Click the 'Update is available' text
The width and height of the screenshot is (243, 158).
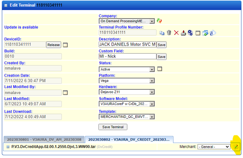tap(21, 27)
